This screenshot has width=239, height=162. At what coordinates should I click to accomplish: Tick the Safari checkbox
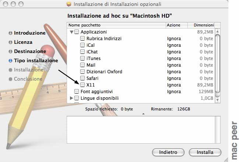82,78
